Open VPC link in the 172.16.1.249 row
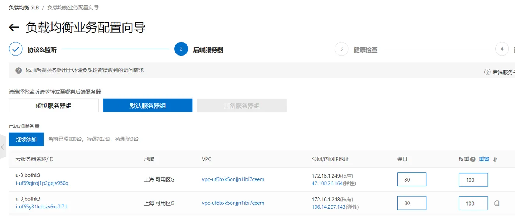Image resolution: width=515 pixels, height=218 pixels. tap(233, 179)
